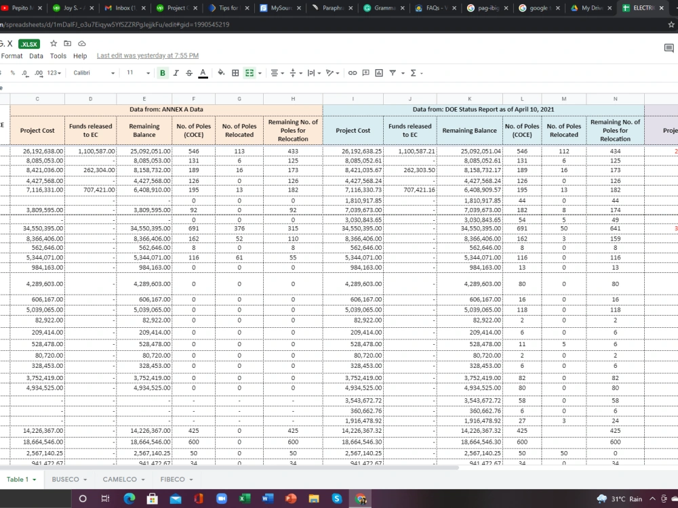The width and height of the screenshot is (678, 508).
Task: Open the Last edit was yesterday link
Action: point(147,56)
